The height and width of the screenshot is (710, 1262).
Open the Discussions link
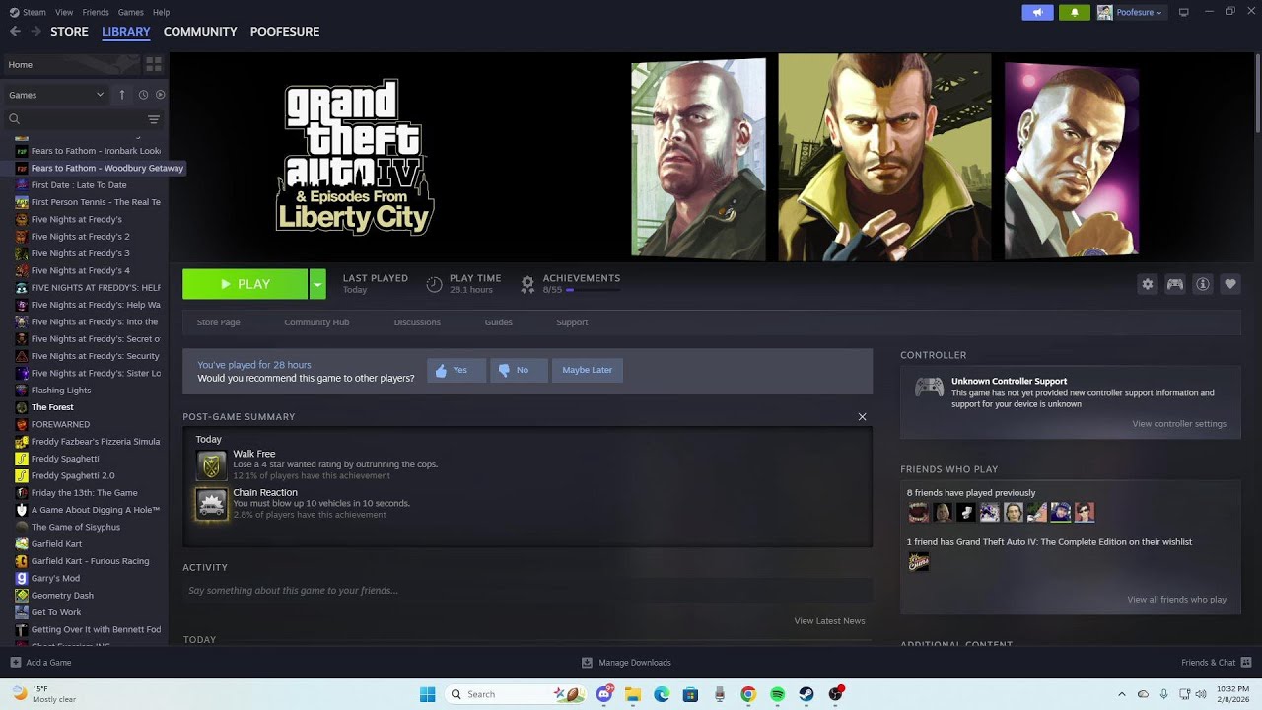417,322
